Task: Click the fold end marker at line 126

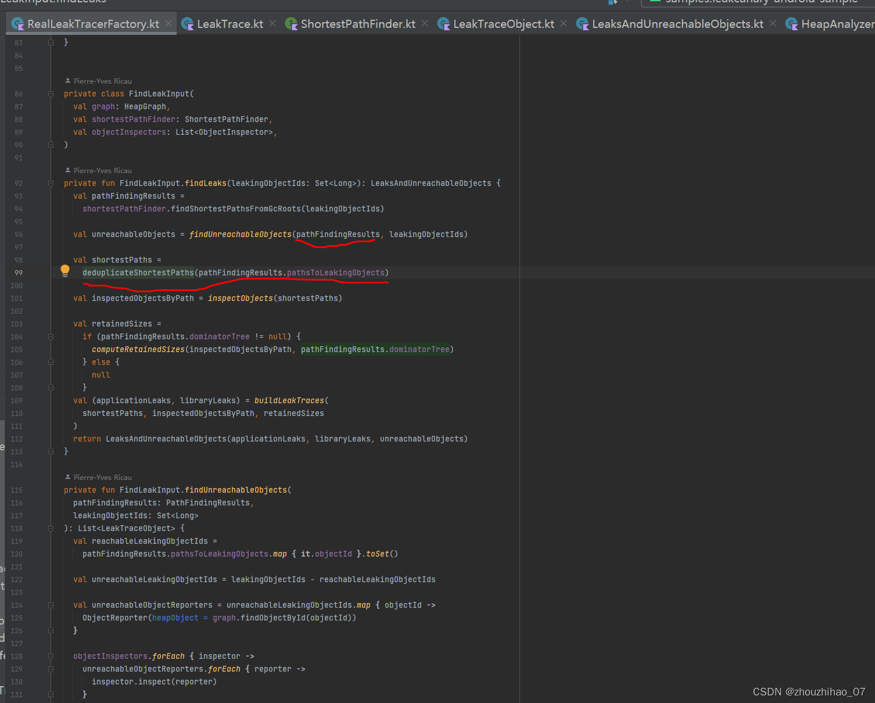Action: 51,630
